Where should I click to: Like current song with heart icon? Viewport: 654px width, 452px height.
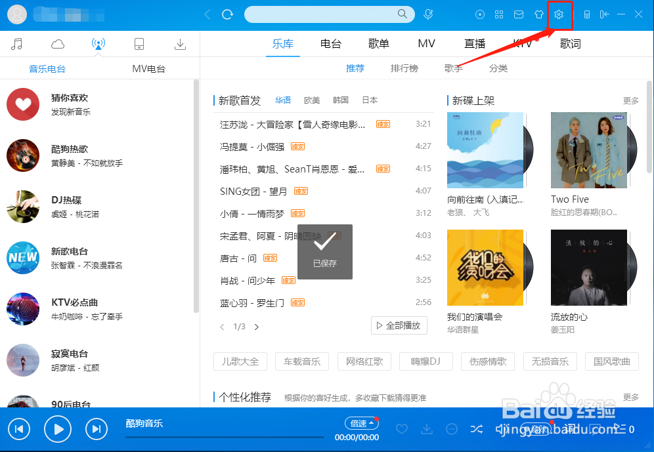402,428
